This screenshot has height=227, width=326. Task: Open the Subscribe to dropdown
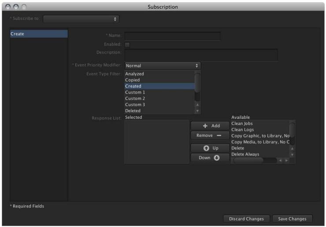pos(81,19)
